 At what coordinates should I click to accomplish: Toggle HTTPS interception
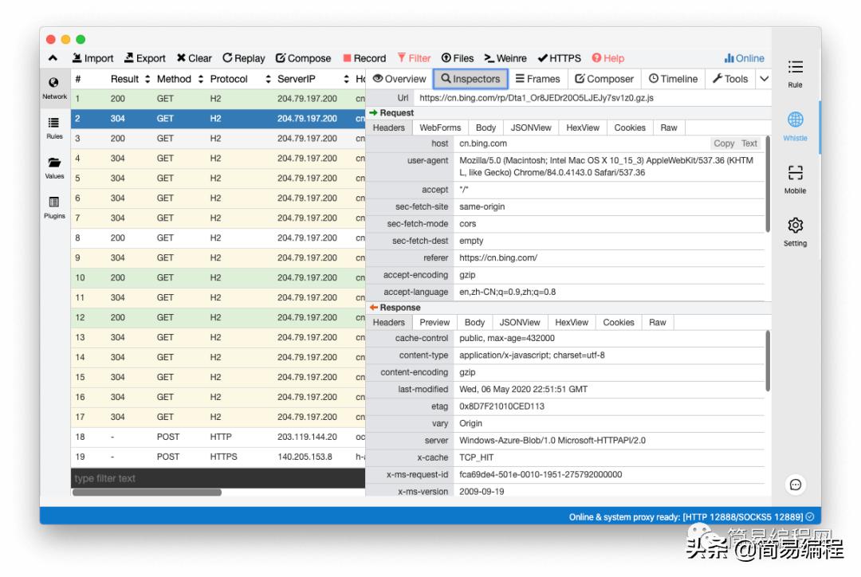coord(560,57)
